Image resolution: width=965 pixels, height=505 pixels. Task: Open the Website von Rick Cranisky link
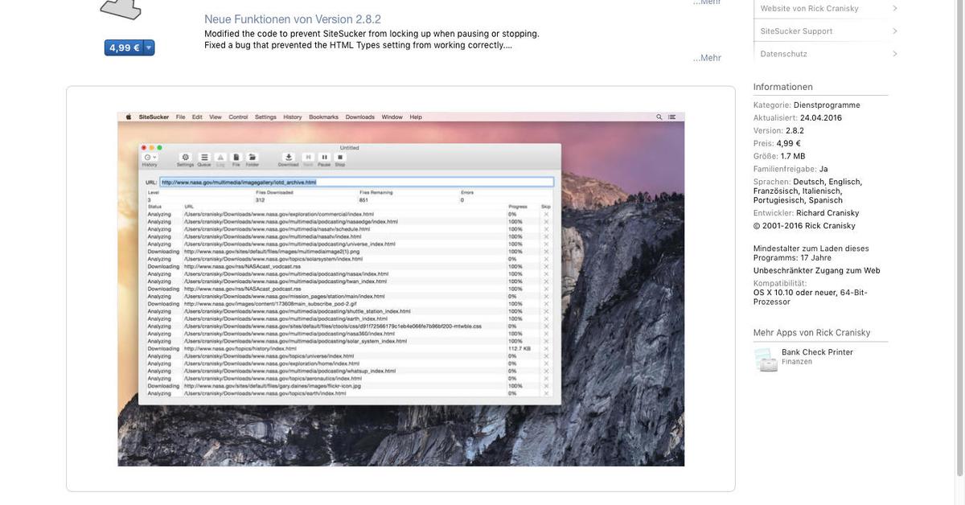pos(809,8)
